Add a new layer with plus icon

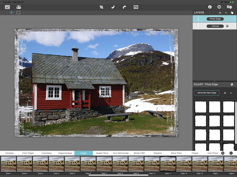point(220,13)
